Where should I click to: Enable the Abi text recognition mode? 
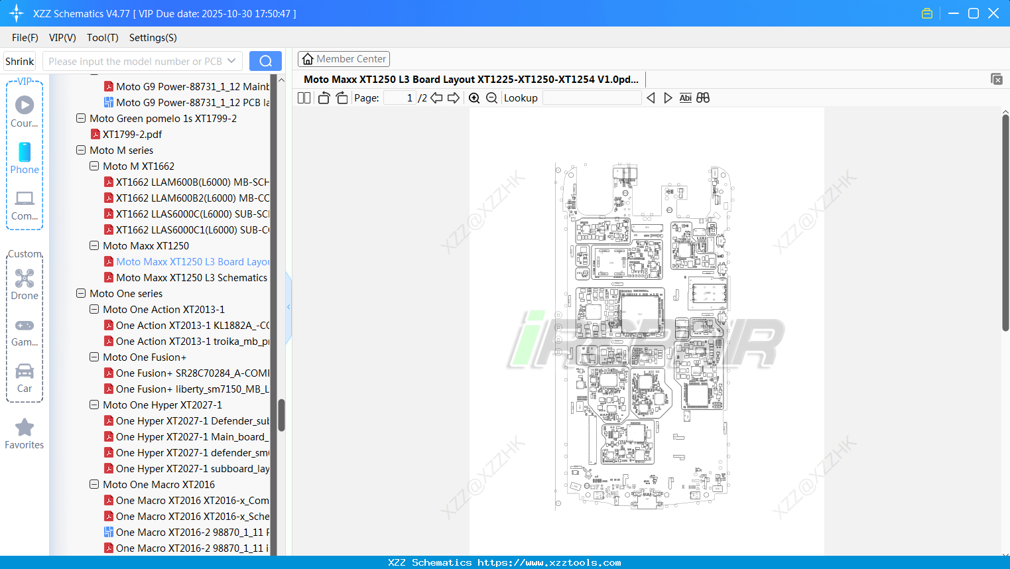[685, 97]
